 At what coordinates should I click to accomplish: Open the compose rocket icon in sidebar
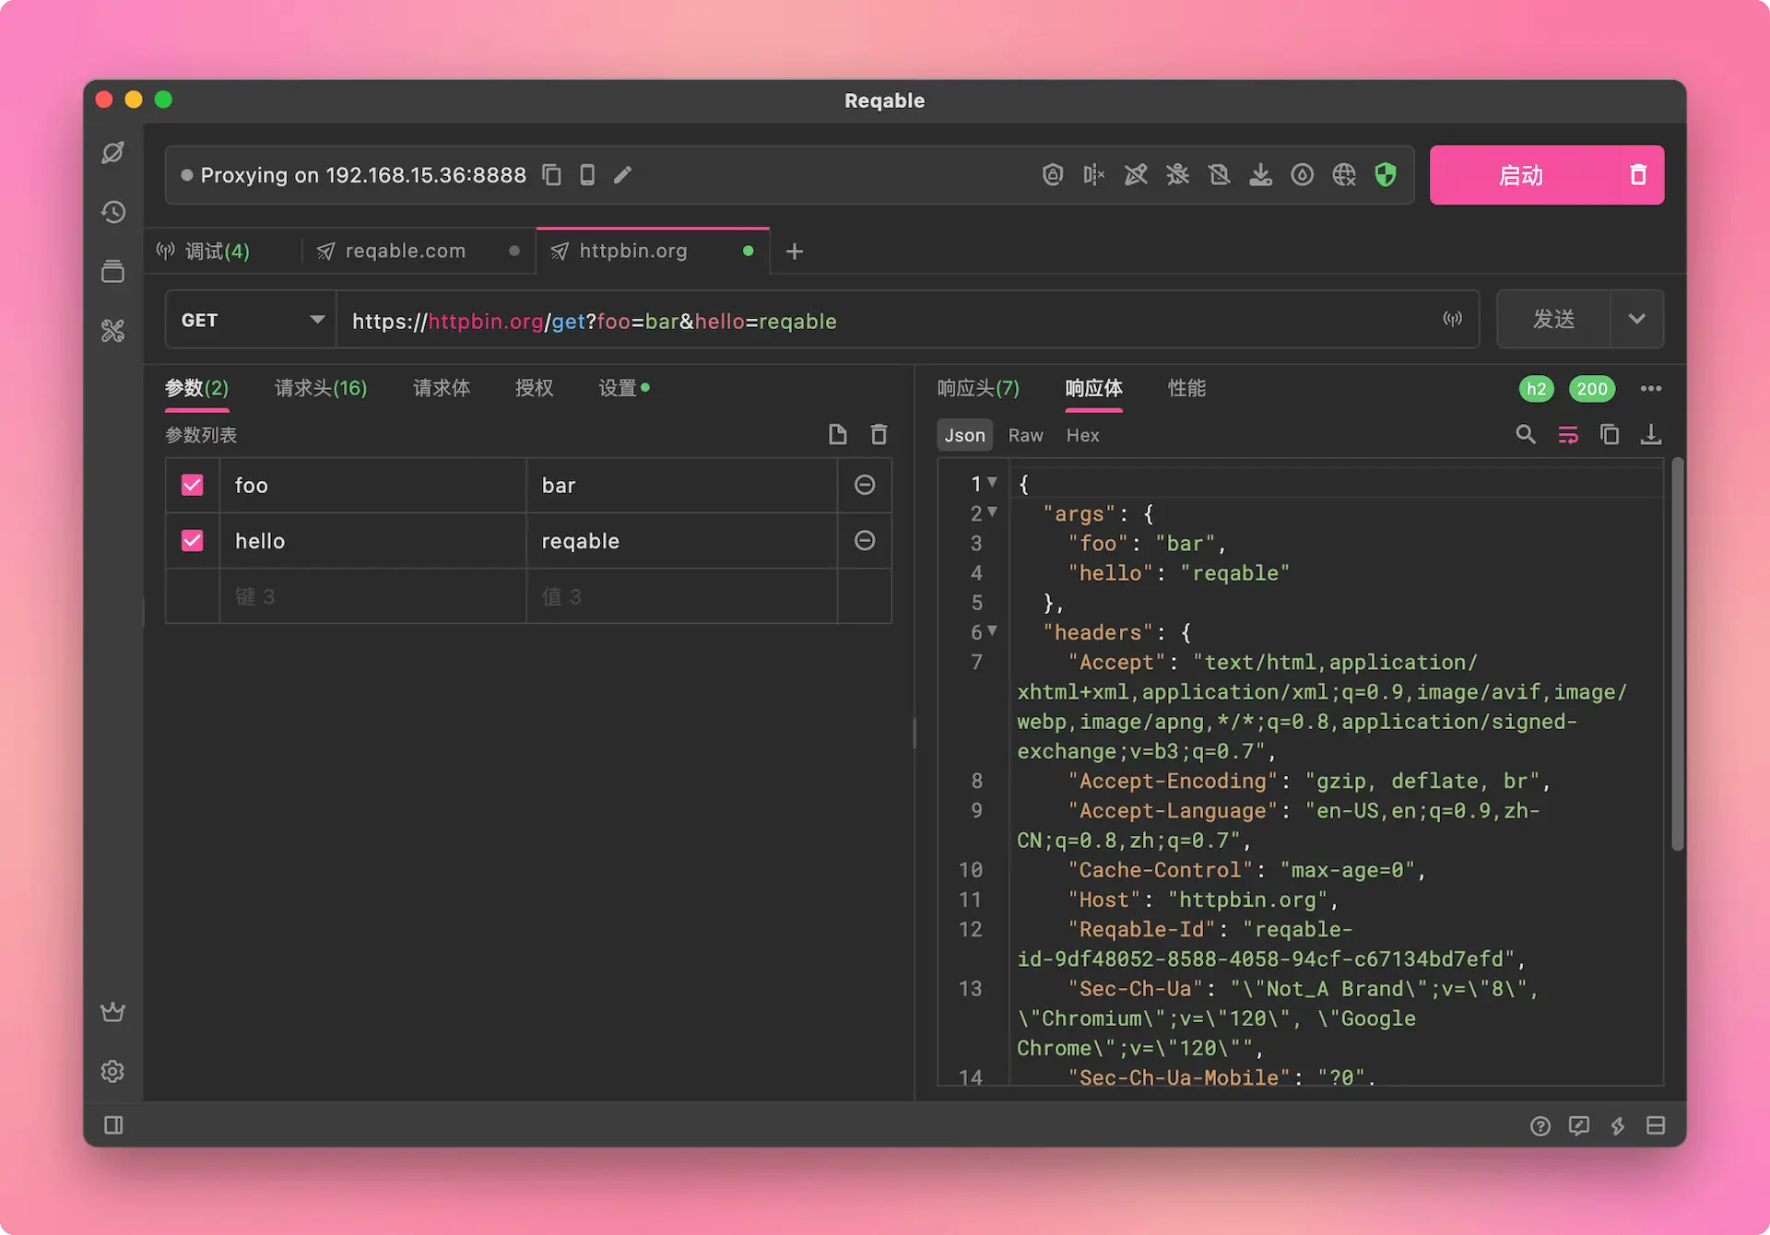pyautogui.click(x=112, y=153)
